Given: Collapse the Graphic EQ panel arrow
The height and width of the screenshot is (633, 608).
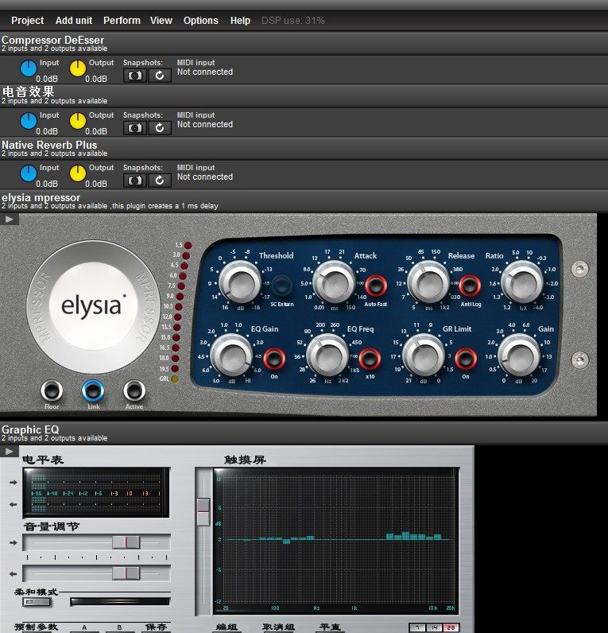Looking at the screenshot, I should tap(10, 452).
